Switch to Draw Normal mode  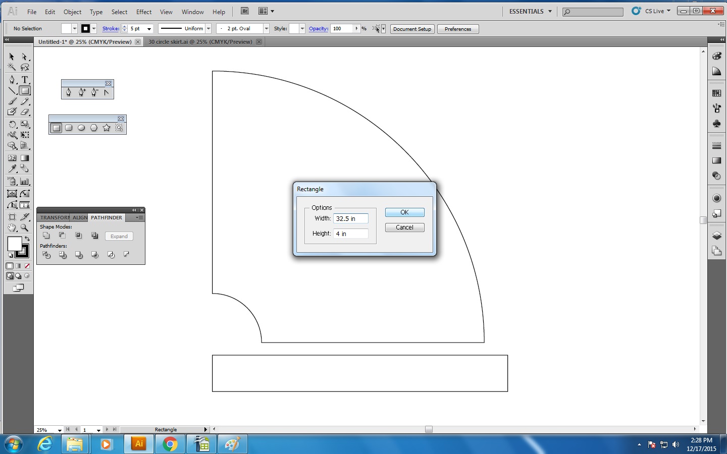10,276
